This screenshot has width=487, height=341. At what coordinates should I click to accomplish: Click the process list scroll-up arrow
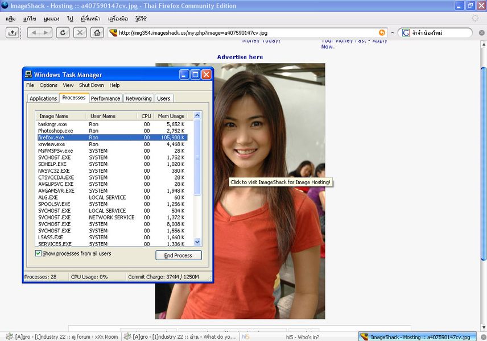click(x=197, y=116)
